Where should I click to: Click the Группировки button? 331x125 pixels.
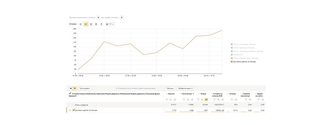pos(84,88)
